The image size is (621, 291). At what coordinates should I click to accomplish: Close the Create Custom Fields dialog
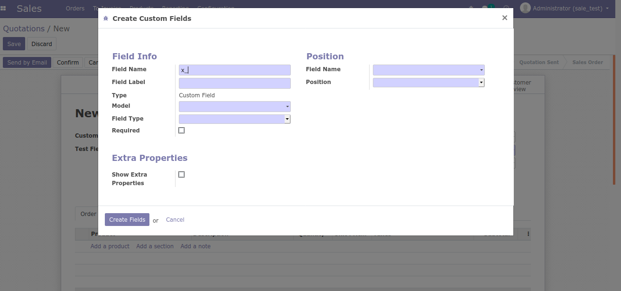coord(504,18)
